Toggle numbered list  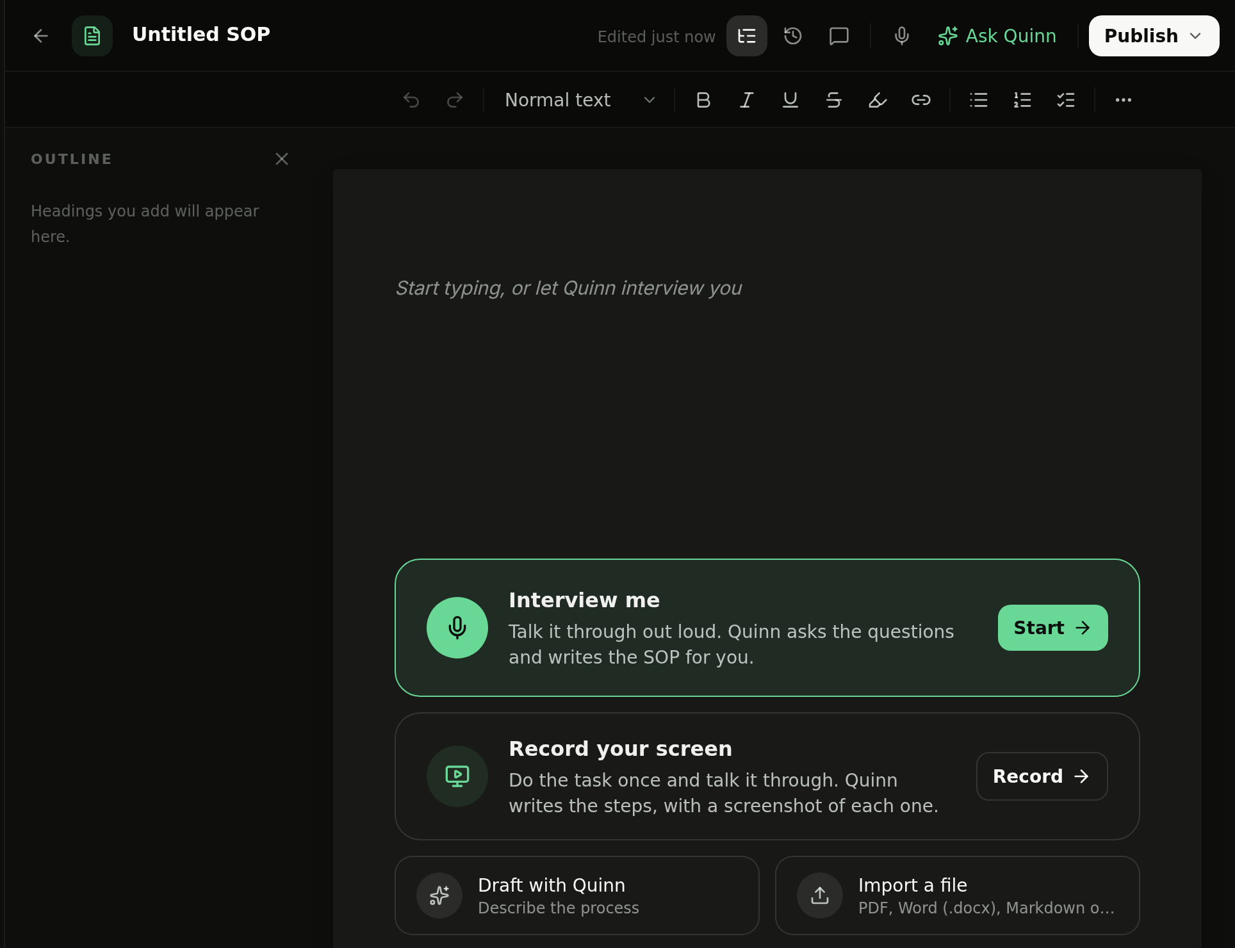[x=1022, y=100]
